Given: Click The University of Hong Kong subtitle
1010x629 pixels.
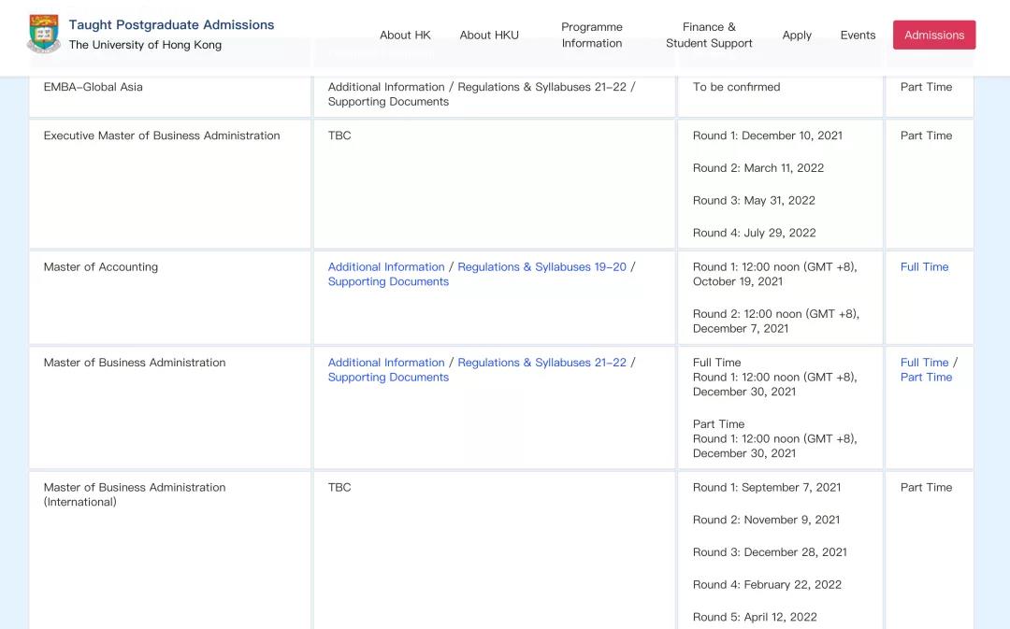Looking at the screenshot, I should tap(145, 45).
